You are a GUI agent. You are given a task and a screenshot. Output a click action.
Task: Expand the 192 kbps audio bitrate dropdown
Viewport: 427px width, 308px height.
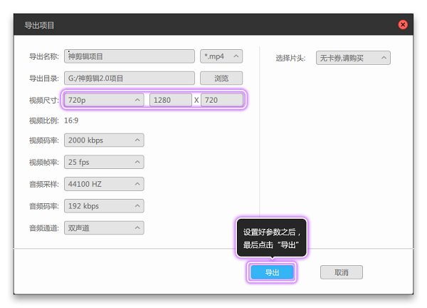pyautogui.click(x=104, y=206)
